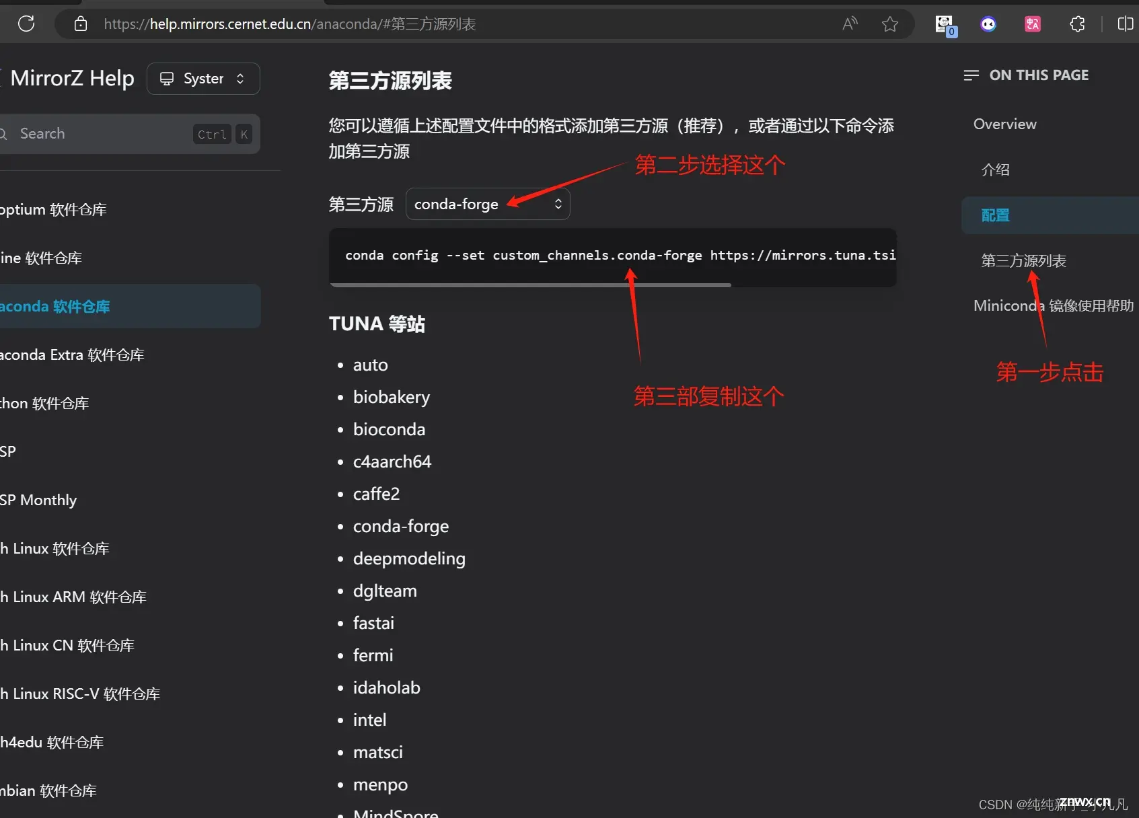Open the Monthly sidebar item

38,500
